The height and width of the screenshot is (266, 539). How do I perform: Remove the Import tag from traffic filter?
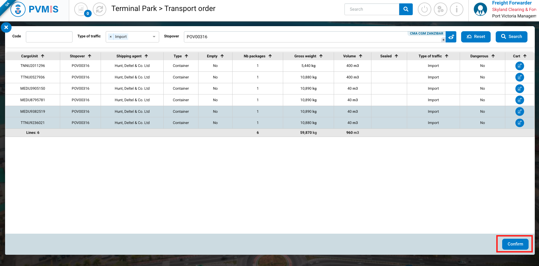click(111, 37)
